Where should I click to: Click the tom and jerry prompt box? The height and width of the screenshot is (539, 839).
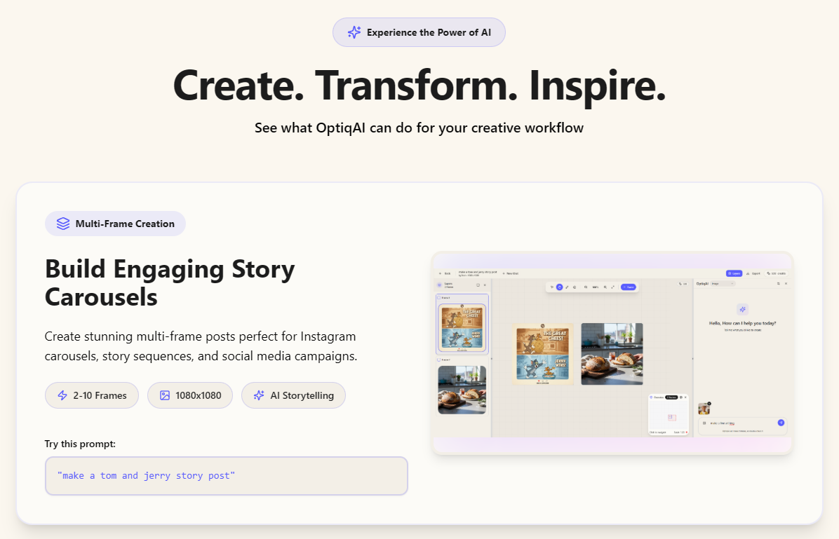(x=226, y=476)
